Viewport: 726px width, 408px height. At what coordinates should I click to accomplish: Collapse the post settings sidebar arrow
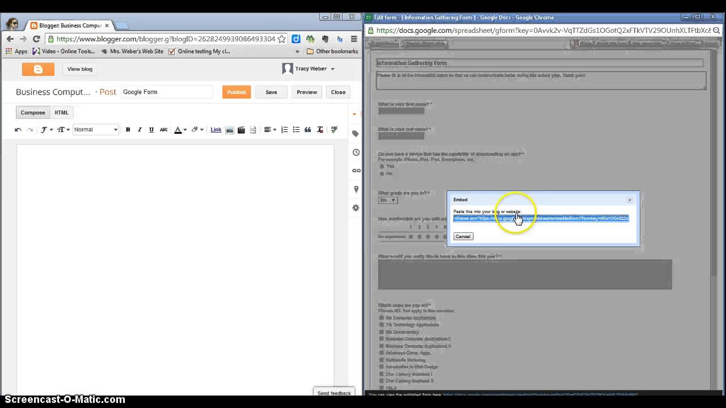point(354,114)
